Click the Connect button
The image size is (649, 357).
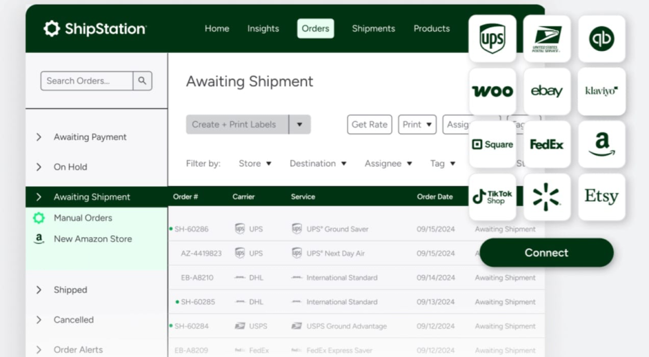pos(546,252)
